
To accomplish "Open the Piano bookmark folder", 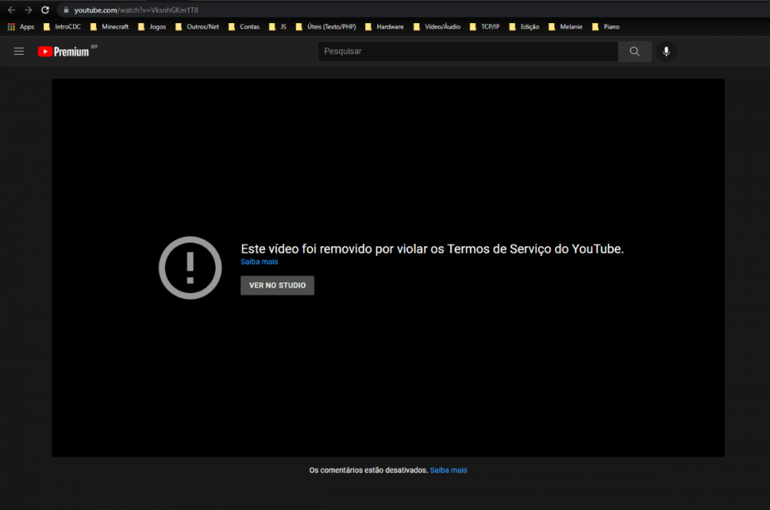I will pos(606,26).
